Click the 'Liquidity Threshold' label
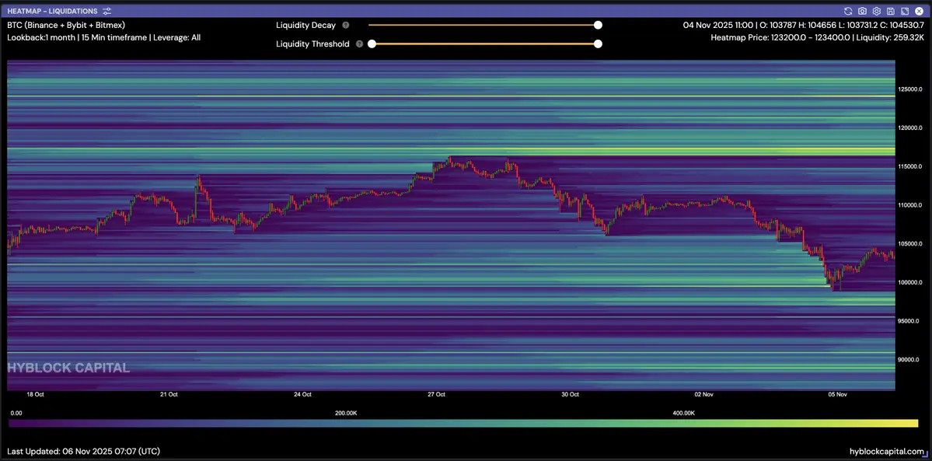 pos(312,44)
